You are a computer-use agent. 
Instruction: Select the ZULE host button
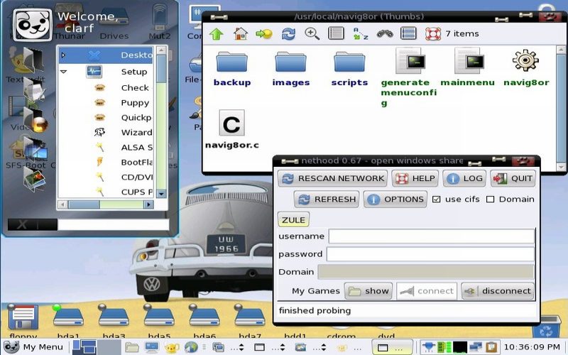(293, 220)
